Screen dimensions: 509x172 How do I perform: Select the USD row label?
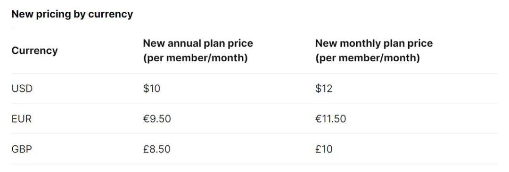[x=22, y=89]
